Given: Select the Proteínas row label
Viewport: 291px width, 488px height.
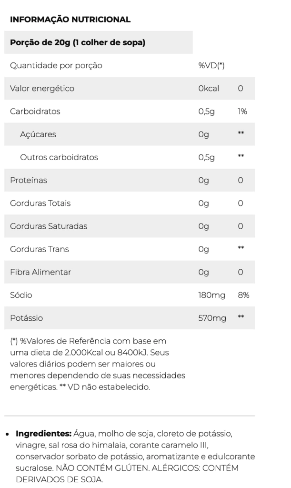Looking at the screenshot, I should click(29, 180).
